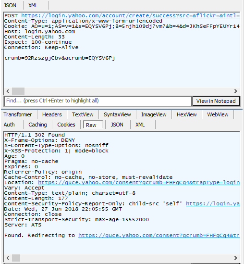244x264 pixels.
Task: Switch to the response Headers tab
Action: 52,114
